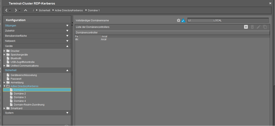The width and height of the screenshot is (275, 126).
Task: Navigate forward with the right arrow
Action: click(16, 10)
